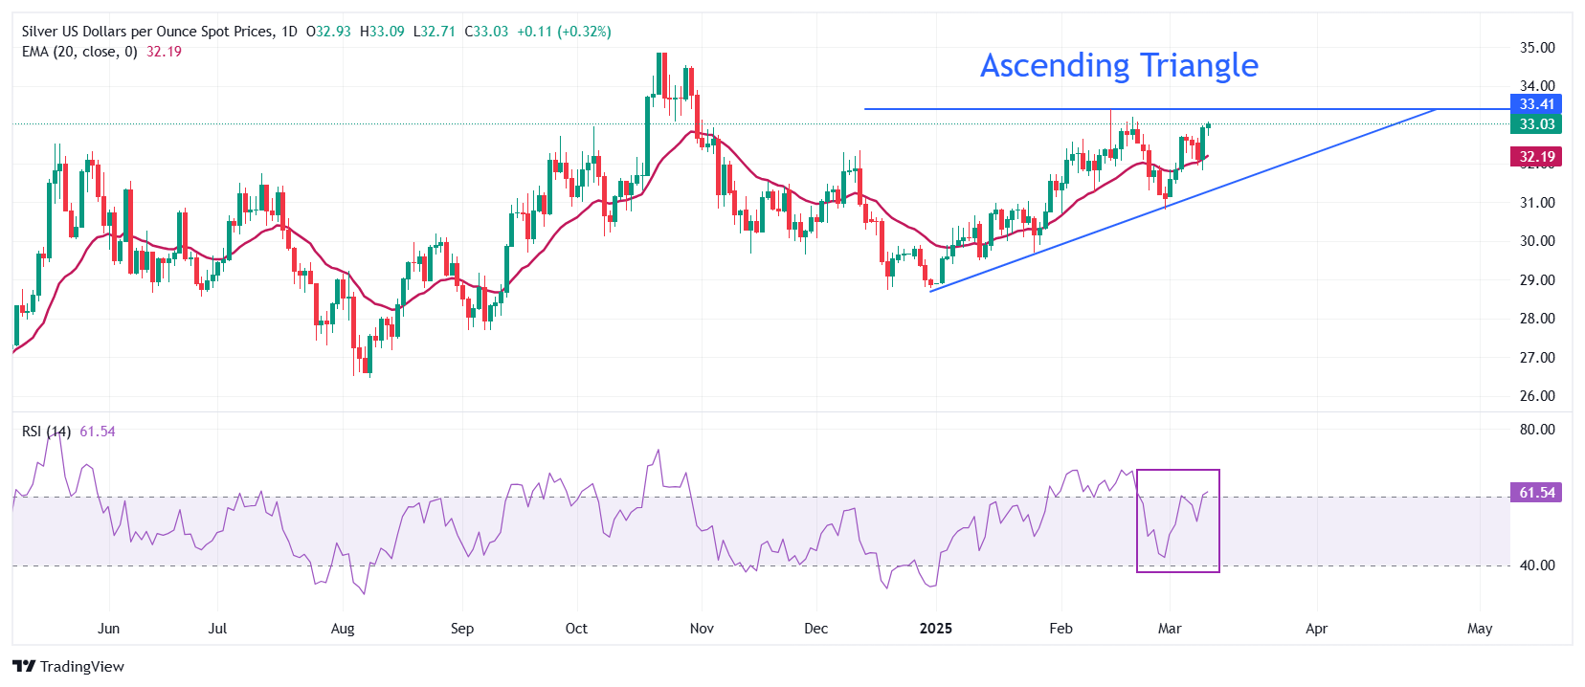The image size is (1585, 687).
Task: Click the purple 61.54 RSI value label
Action: point(1535,493)
